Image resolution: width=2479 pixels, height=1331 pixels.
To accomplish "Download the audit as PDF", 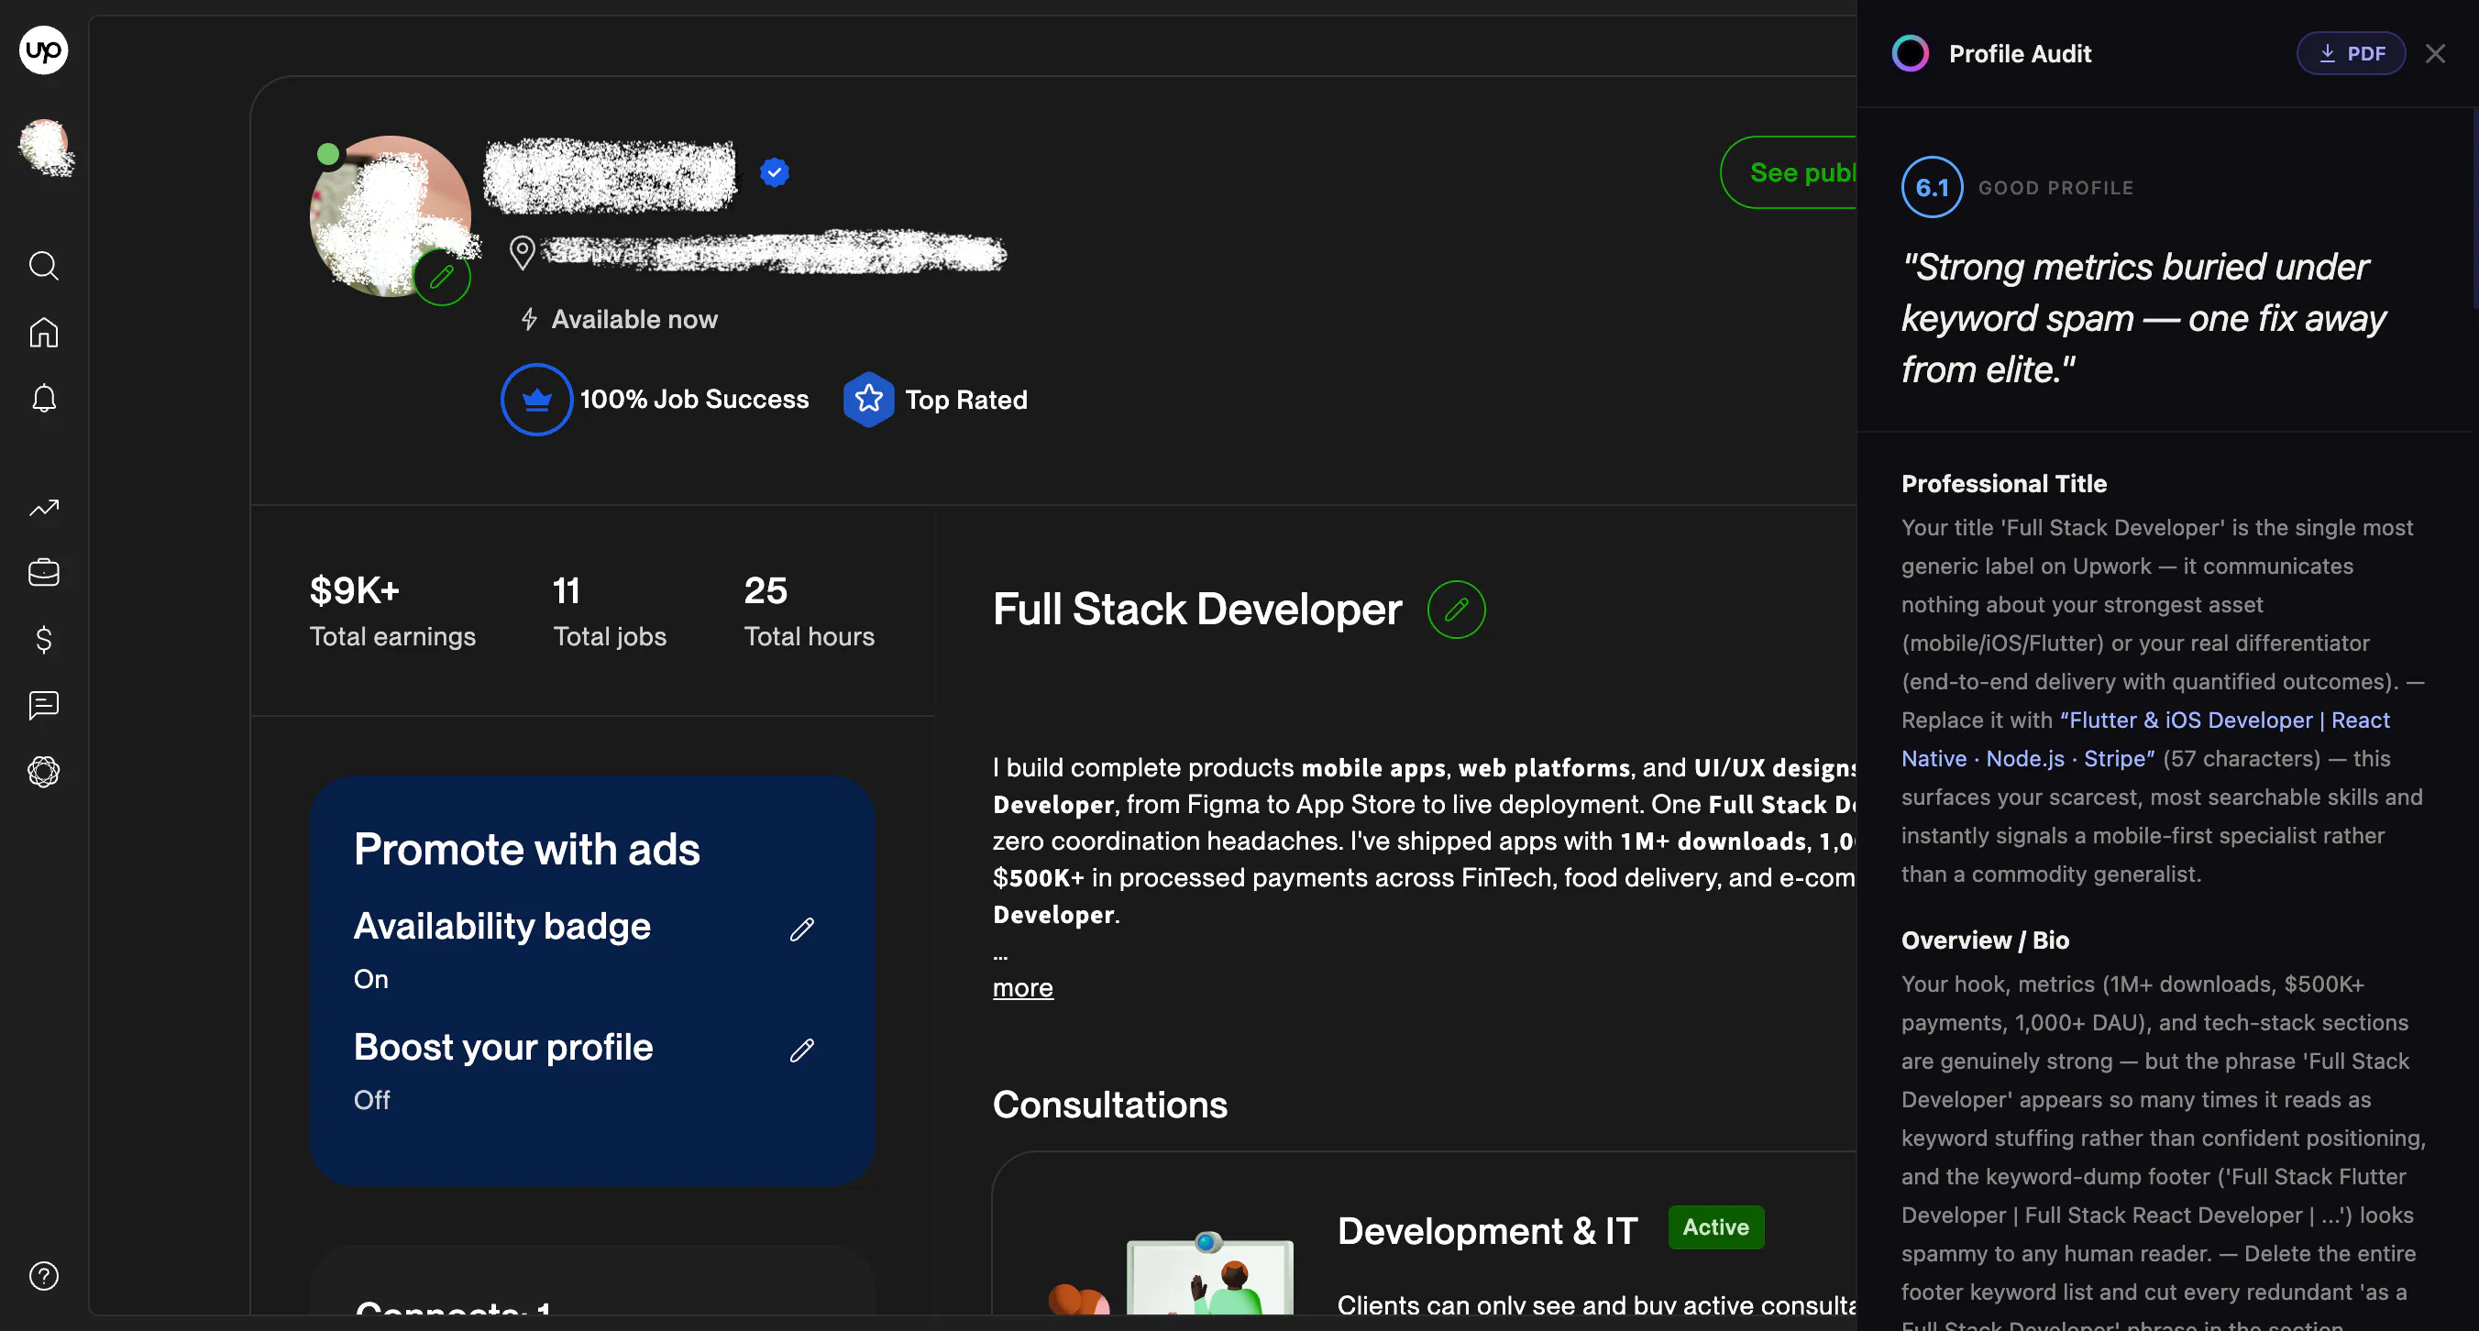I will pos(2351,54).
